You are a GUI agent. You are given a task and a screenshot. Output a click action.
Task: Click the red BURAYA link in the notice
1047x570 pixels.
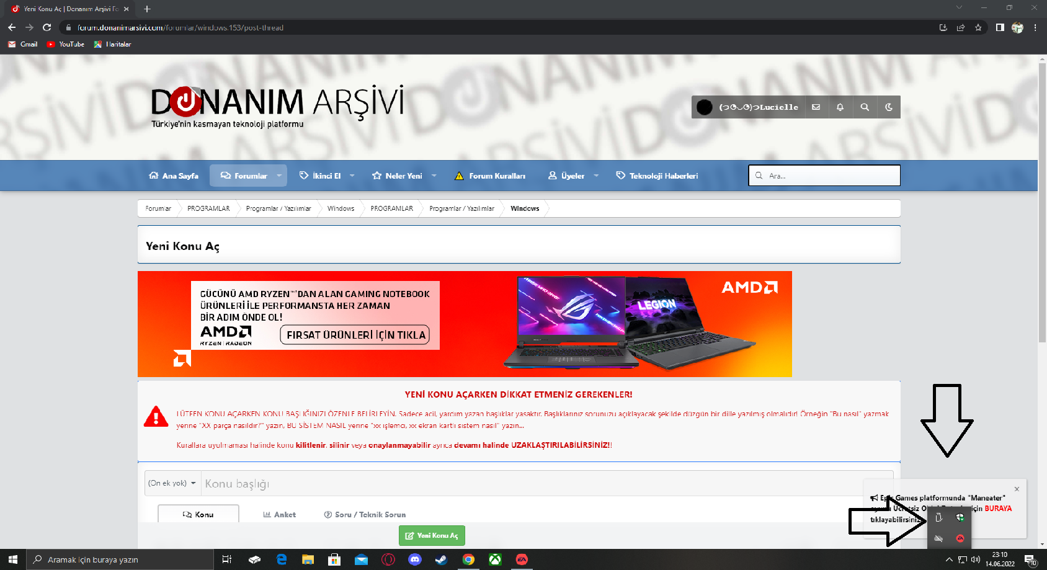998,509
